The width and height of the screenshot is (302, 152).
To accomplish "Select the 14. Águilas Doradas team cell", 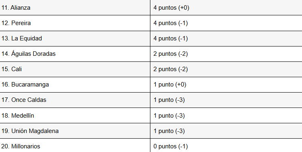I will coord(75,54).
